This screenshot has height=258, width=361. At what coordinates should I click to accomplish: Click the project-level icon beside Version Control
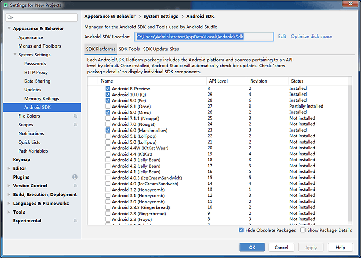click(x=75, y=186)
